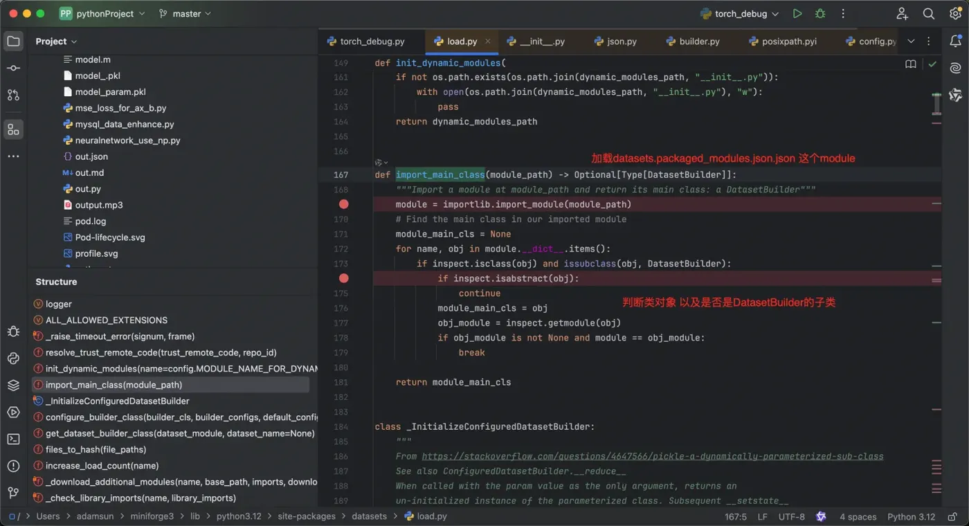Open the Pull Requests tool window icon
Image resolution: width=969 pixels, height=526 pixels.
click(13, 95)
